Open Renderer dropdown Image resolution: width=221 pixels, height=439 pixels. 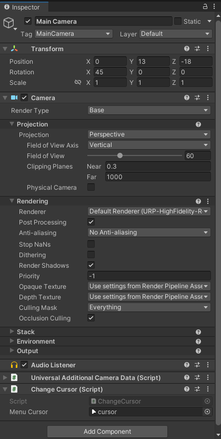[x=149, y=211]
